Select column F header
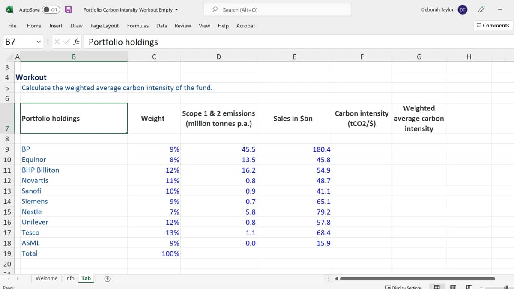The image size is (514, 289). click(362, 57)
